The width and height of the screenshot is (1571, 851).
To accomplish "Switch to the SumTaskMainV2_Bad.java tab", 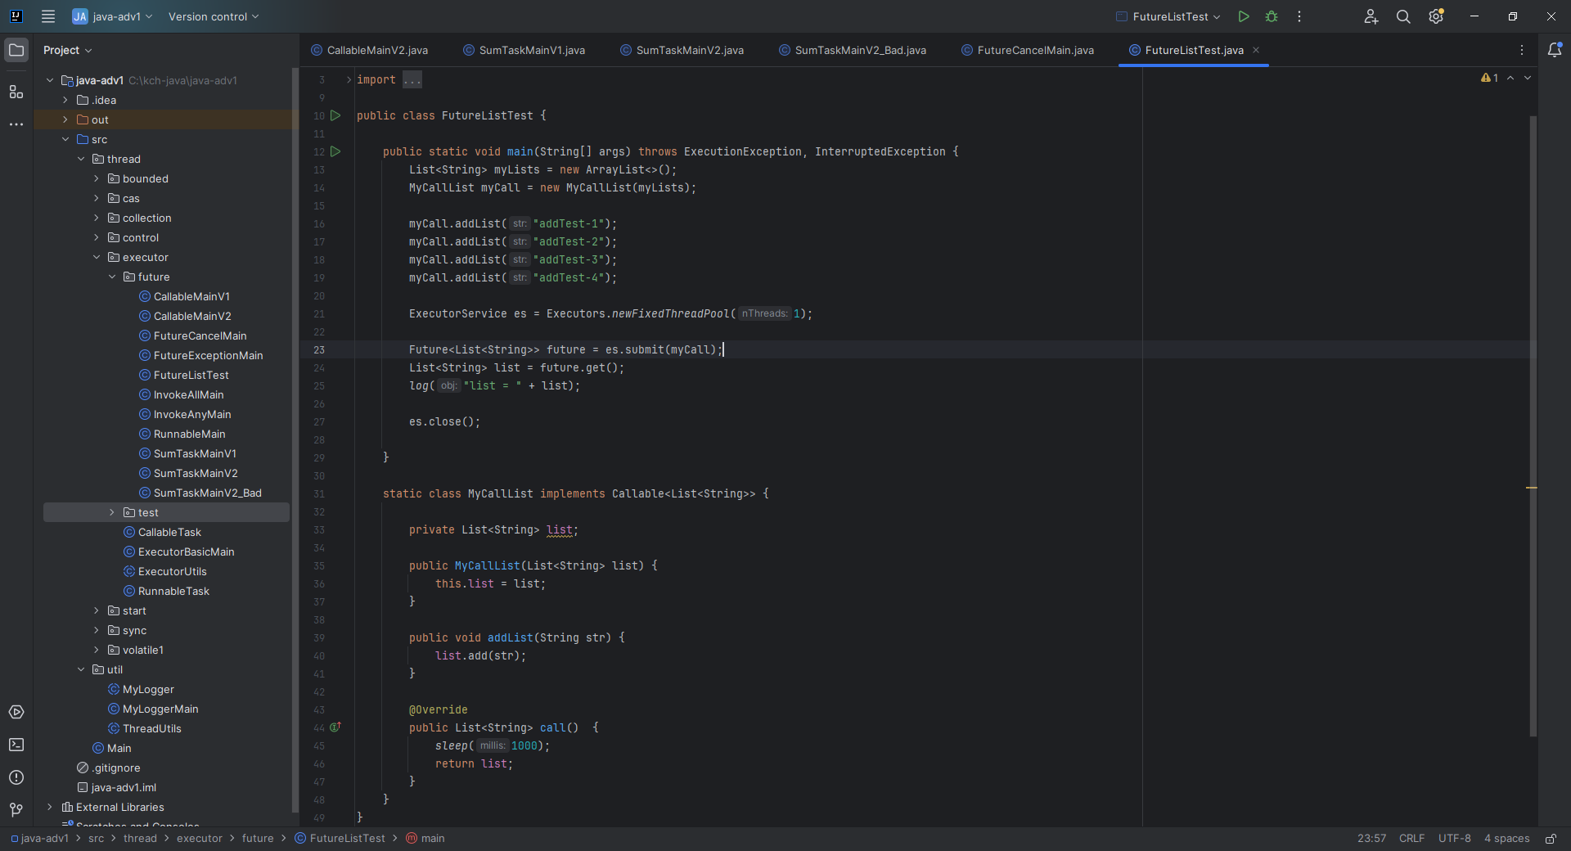I will (853, 50).
